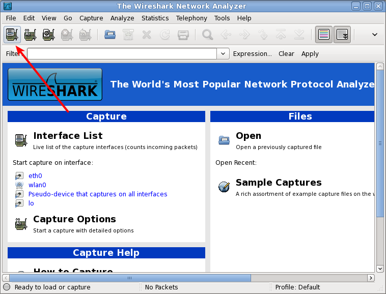The width and height of the screenshot is (386, 294).
Task: Click the 'No Packets' status text
Action: [161, 287]
